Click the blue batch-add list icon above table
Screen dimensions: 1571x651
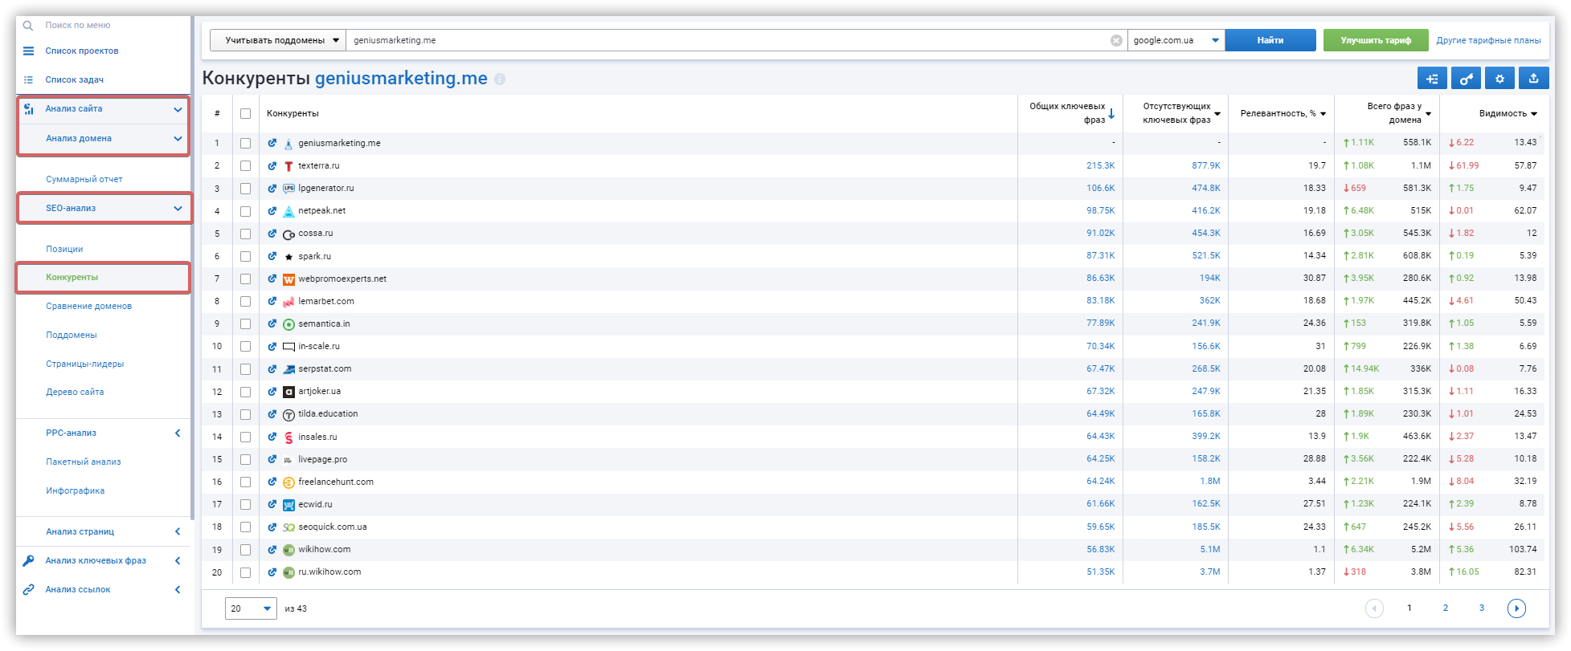coord(1432,79)
